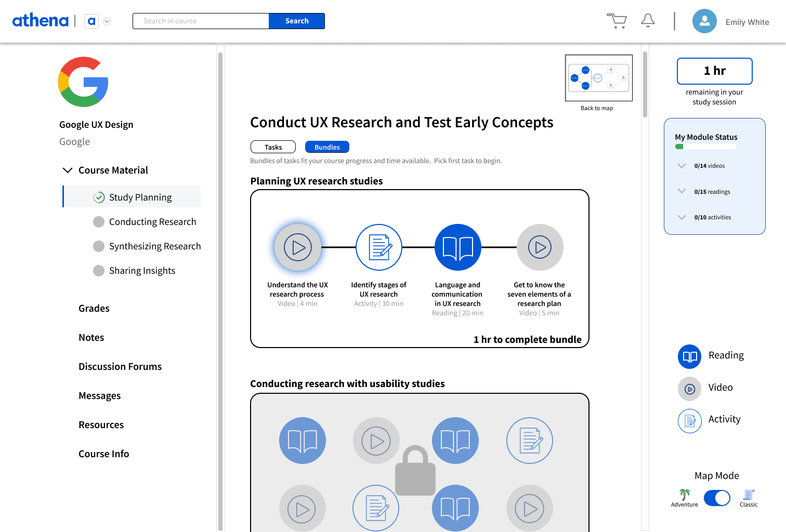
Task: Toggle the Map Mode switch
Action: coord(717,498)
